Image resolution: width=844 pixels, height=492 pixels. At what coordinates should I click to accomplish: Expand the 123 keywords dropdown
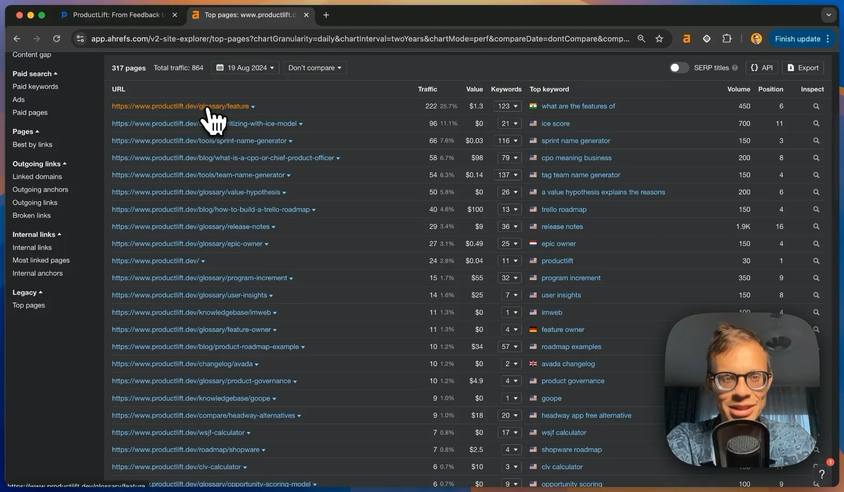coord(507,106)
